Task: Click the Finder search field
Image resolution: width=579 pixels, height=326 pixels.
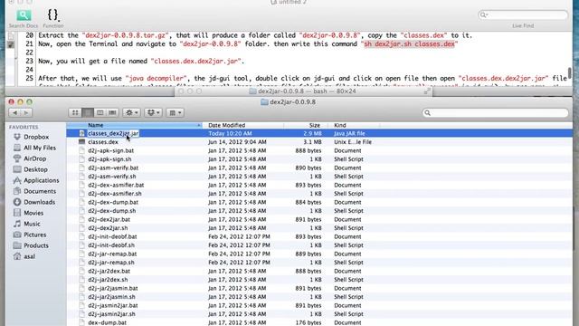Action: (495, 112)
